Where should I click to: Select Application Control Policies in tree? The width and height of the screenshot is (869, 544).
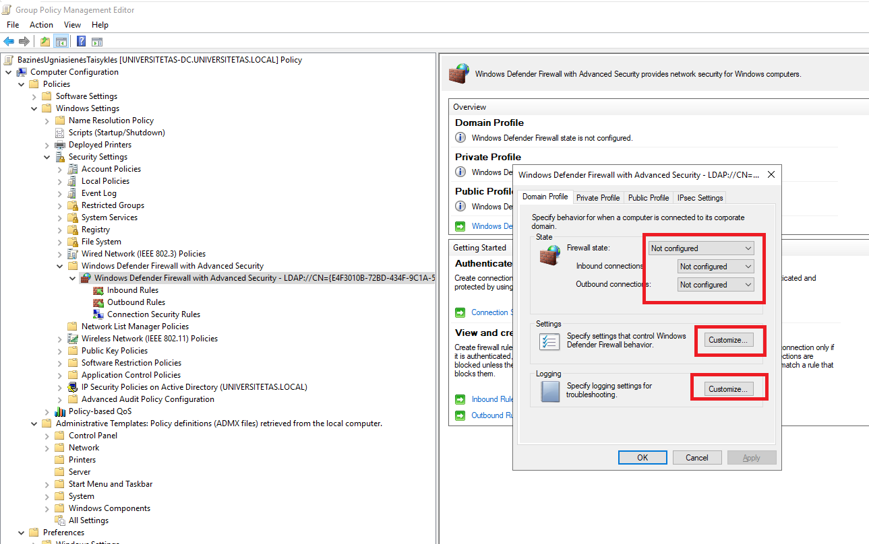pos(131,375)
